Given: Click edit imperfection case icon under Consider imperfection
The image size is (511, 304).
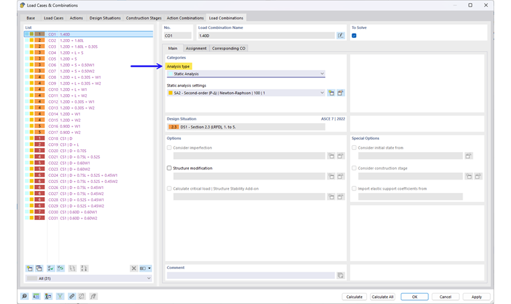Looking at the screenshot, I should pyautogui.click(x=341, y=156).
